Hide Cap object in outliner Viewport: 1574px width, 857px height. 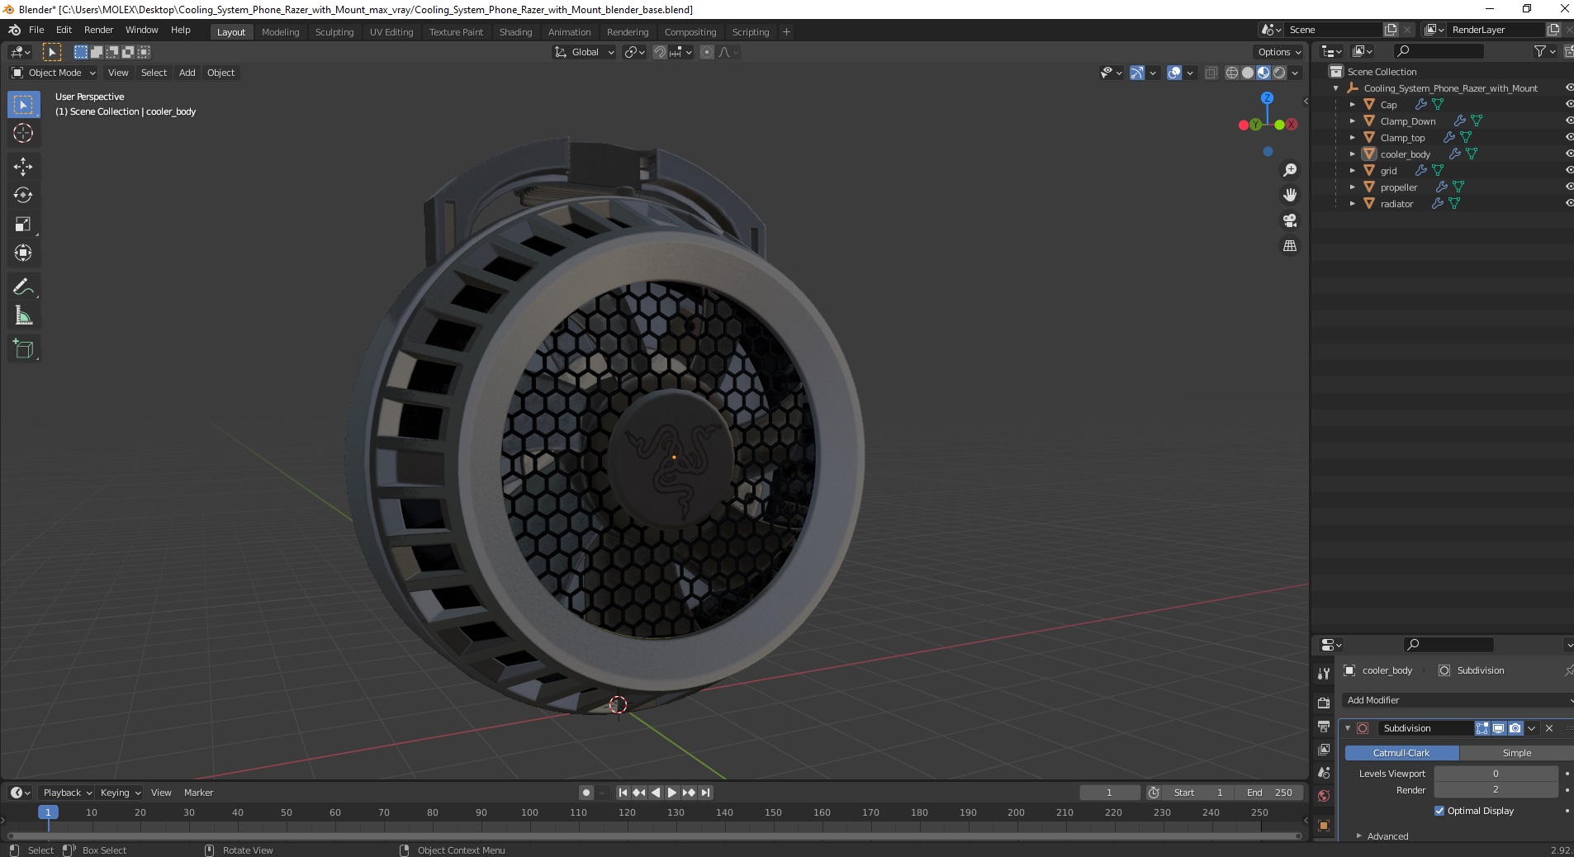(1569, 104)
